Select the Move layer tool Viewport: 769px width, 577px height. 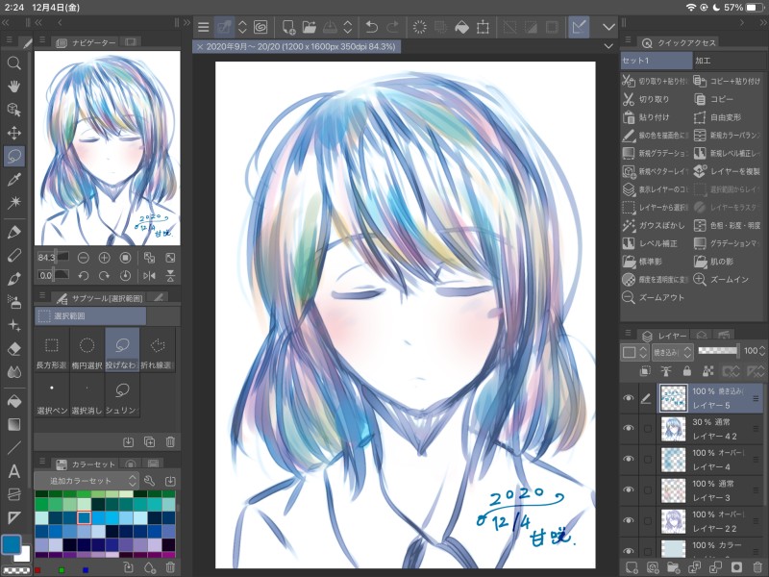click(13, 133)
